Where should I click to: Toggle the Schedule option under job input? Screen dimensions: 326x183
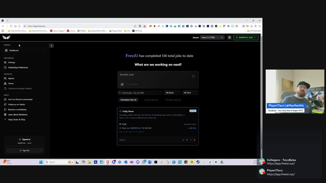[132, 84]
